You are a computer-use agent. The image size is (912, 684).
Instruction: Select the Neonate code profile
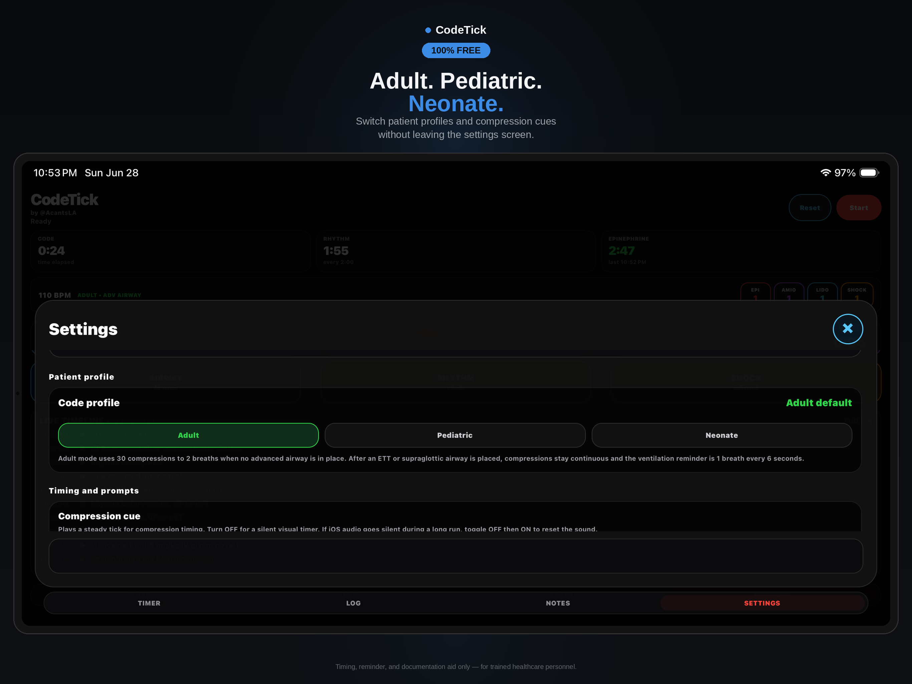(x=721, y=435)
